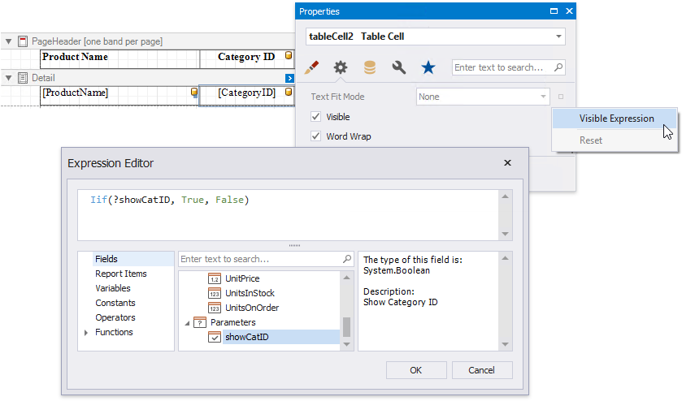Open the Appearance brush tab

311,67
